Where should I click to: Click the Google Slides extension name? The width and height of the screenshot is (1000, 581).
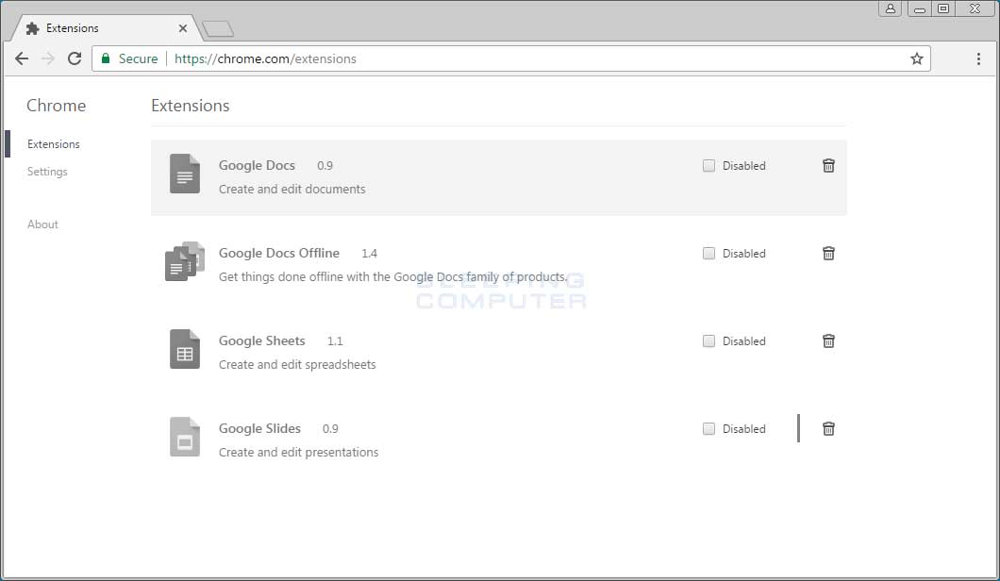coord(259,428)
